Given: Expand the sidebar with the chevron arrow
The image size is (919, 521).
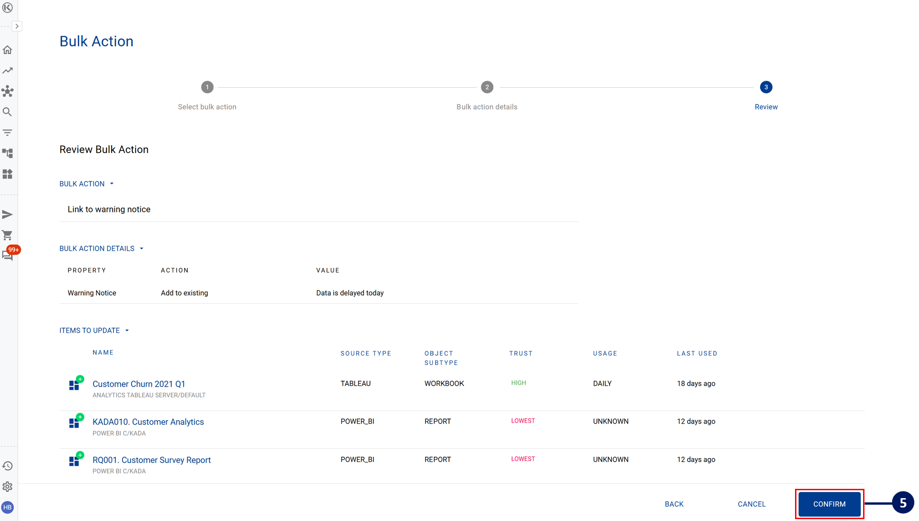Looking at the screenshot, I should pyautogui.click(x=17, y=26).
